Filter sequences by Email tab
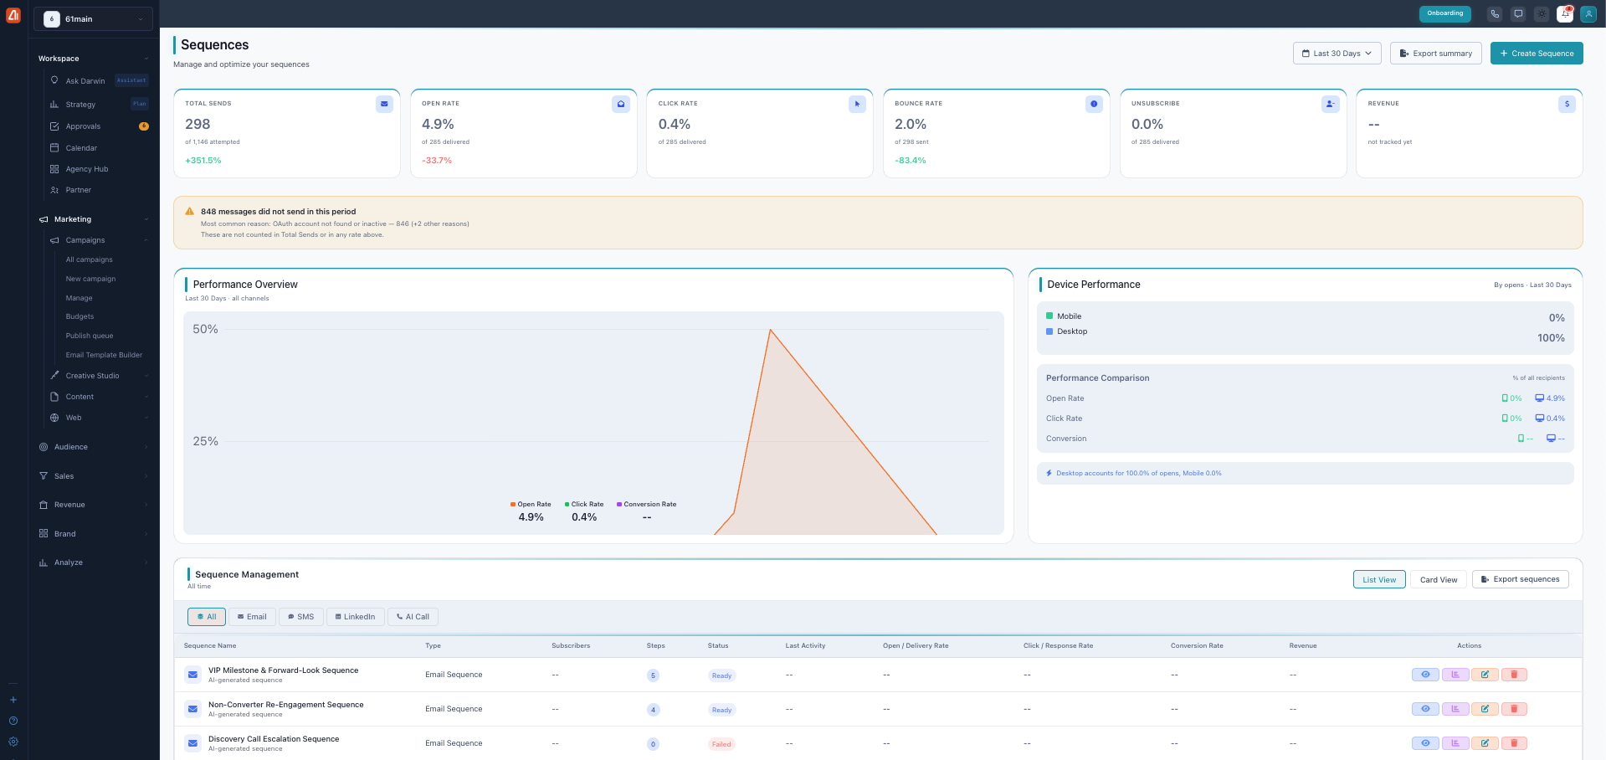The image size is (1606, 760). tap(252, 617)
